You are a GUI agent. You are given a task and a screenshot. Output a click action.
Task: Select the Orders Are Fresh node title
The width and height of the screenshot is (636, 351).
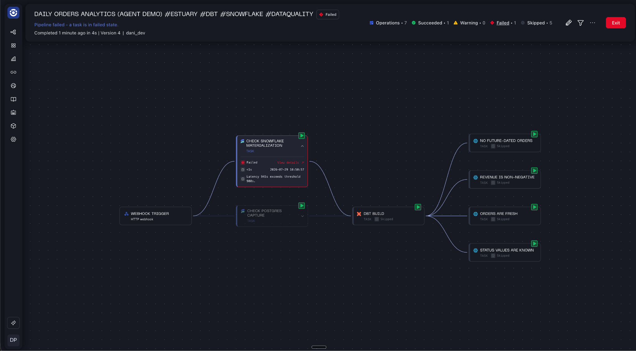(499, 214)
